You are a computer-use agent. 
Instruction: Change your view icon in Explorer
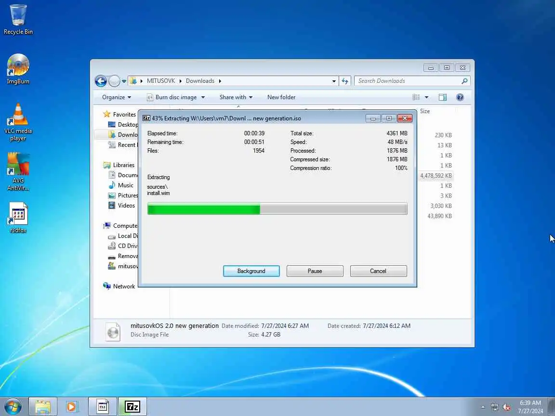[x=416, y=97]
